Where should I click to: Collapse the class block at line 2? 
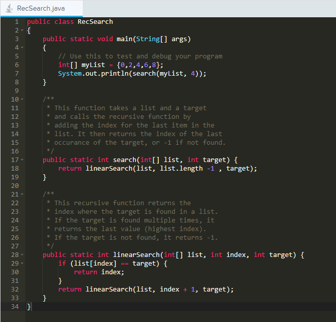coord(22,30)
